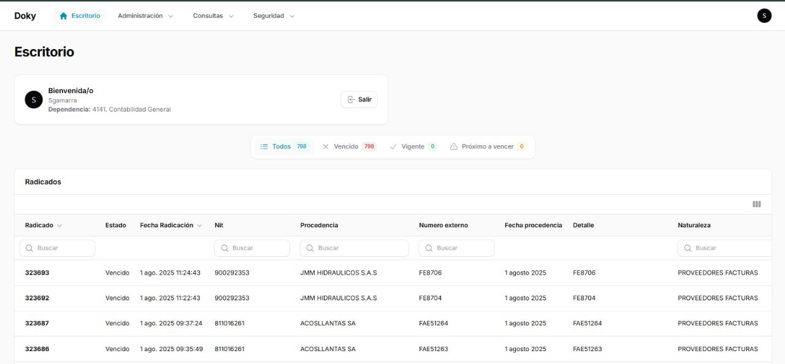Focus the Numero externo search field
Screen dimensions: 785x364
pyautogui.click(x=456, y=248)
